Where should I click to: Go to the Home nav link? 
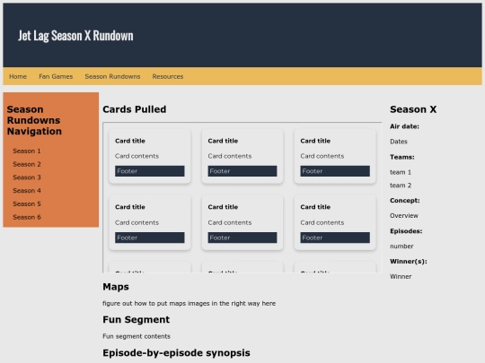18,76
